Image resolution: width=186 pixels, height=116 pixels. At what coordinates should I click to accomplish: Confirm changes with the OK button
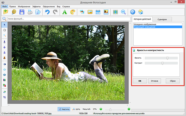point(140,81)
